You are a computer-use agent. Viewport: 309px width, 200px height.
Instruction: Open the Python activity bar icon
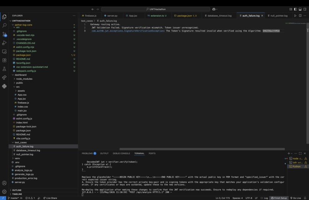pyautogui.click(x=4, y=86)
